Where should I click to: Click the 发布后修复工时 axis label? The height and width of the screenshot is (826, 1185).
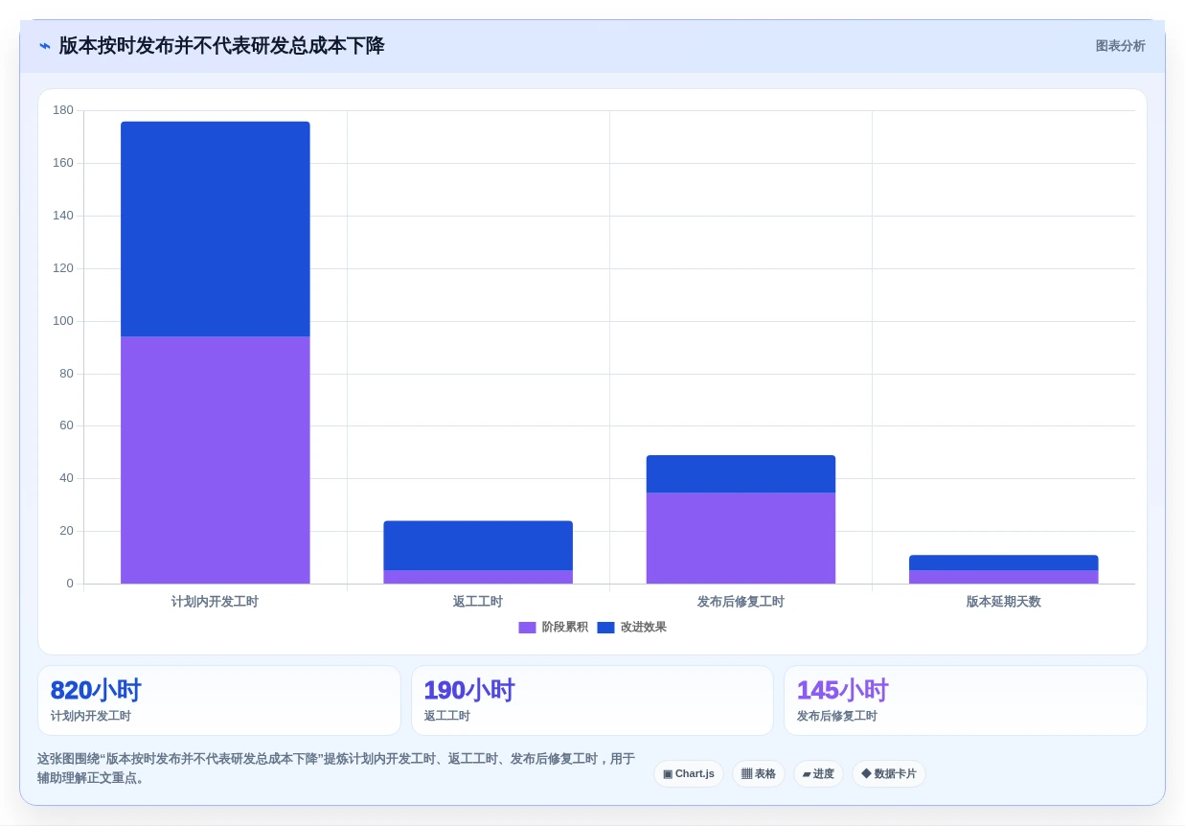tap(741, 602)
